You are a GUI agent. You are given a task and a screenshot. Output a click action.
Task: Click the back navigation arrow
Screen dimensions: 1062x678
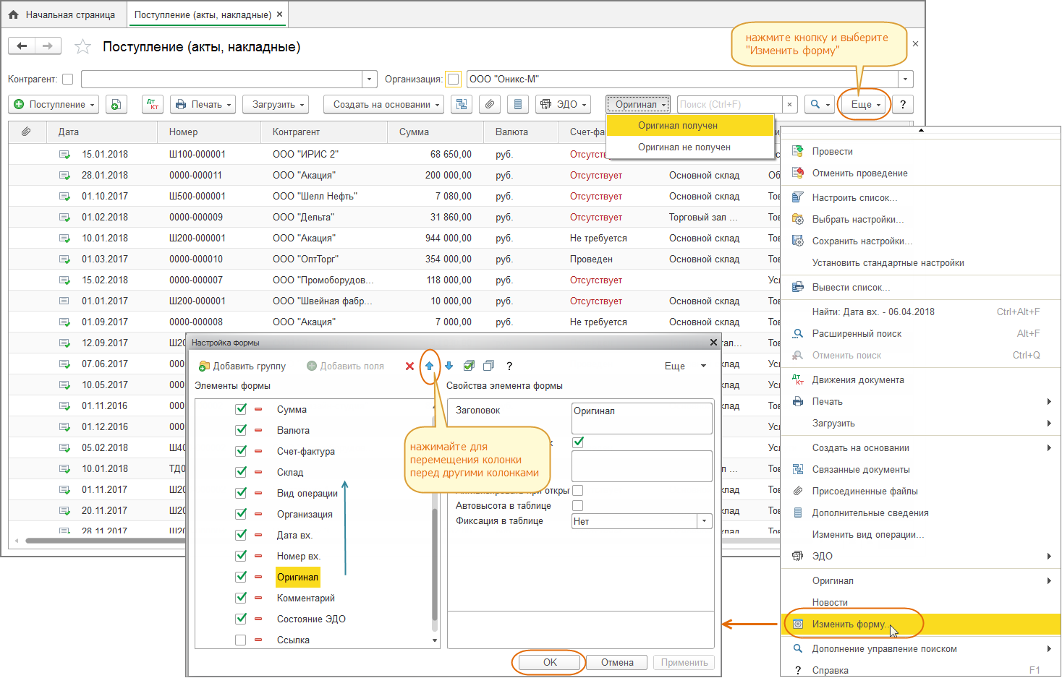22,46
